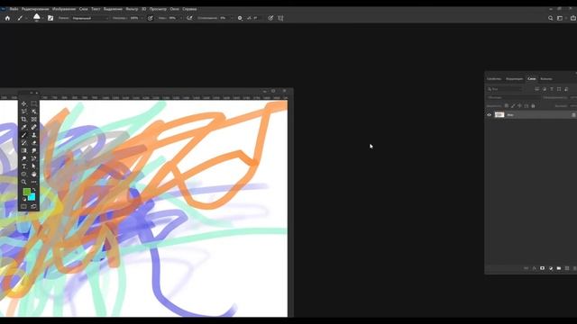Select the Path Selection arrow tool
577x324 pixels.
pyautogui.click(x=34, y=166)
